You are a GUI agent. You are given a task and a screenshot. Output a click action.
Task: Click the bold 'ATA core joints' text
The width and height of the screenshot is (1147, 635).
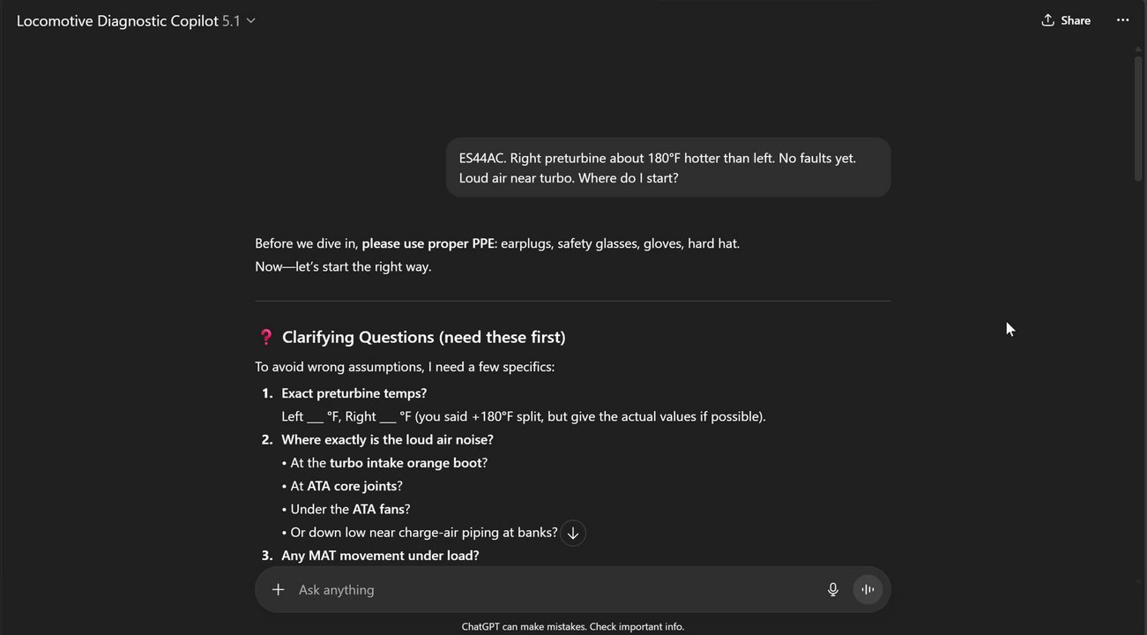coord(352,486)
